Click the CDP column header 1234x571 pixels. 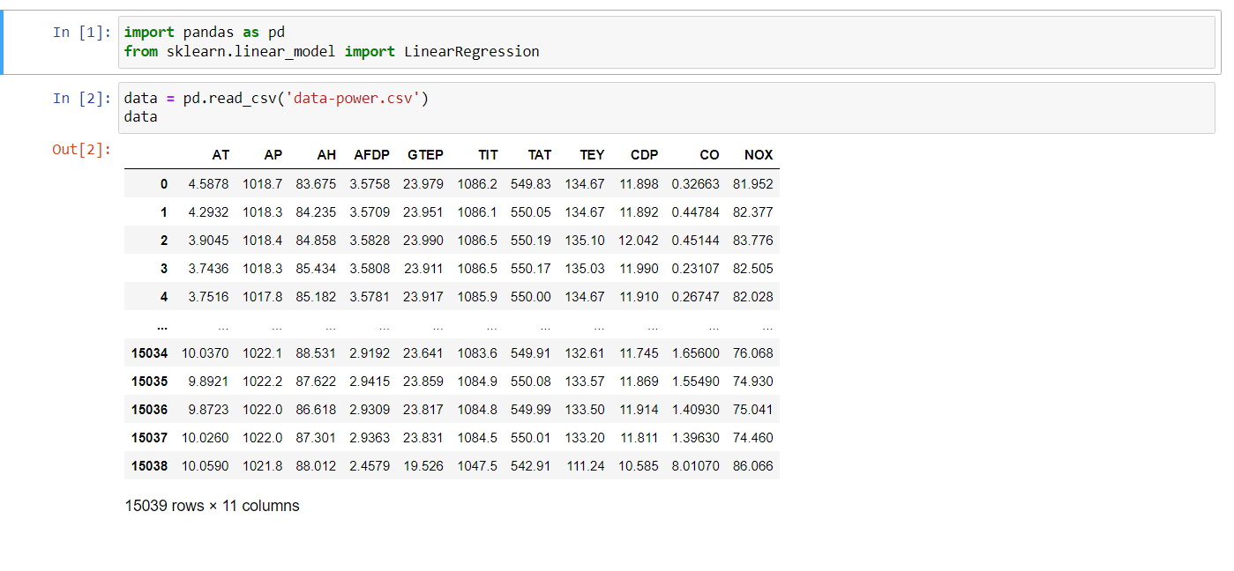click(645, 155)
